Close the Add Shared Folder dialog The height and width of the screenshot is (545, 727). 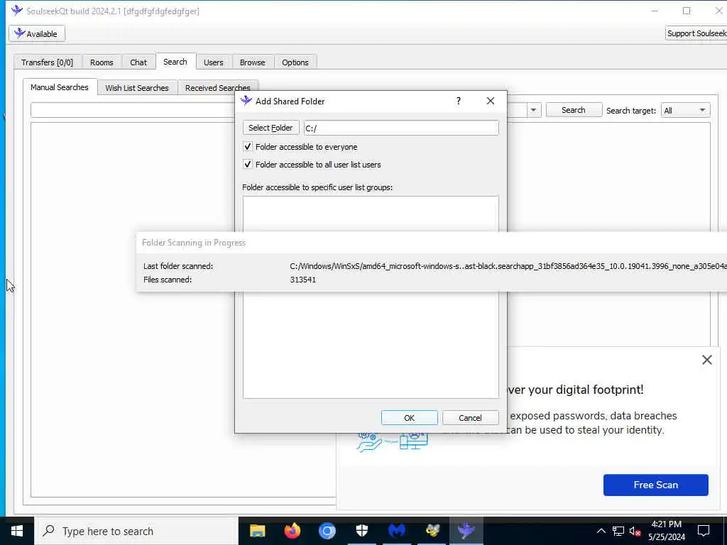pos(491,101)
